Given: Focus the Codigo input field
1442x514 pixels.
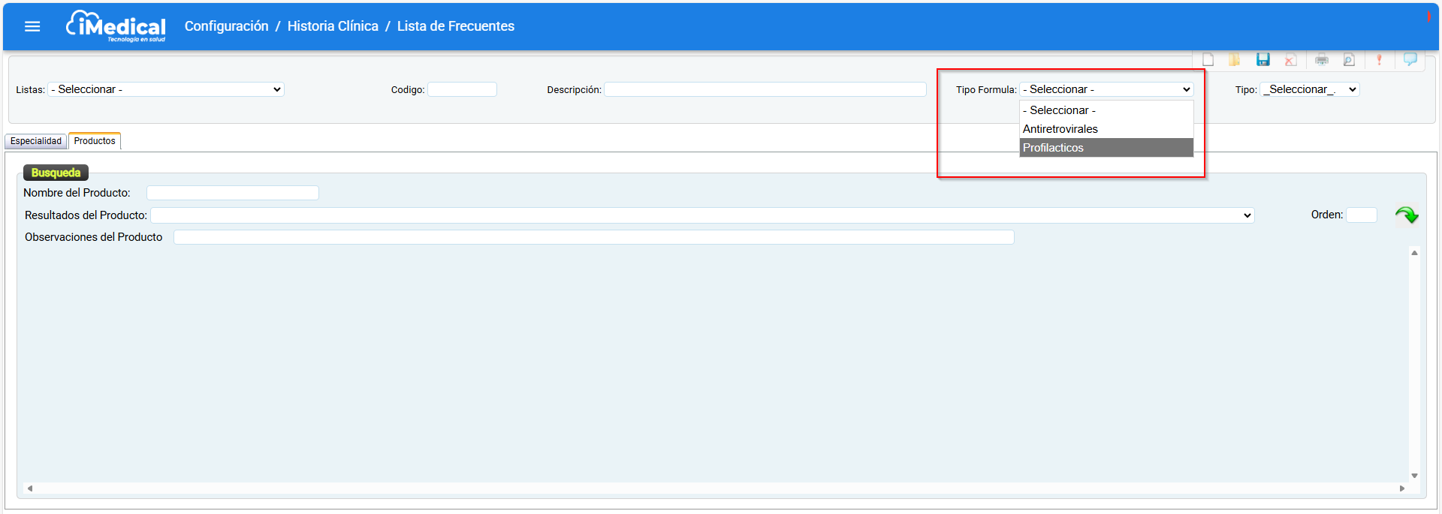Looking at the screenshot, I should click(463, 89).
